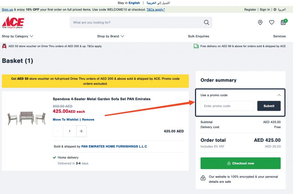The image size is (293, 194).
Task: Click the lock security icon
Action: (x=203, y=178)
